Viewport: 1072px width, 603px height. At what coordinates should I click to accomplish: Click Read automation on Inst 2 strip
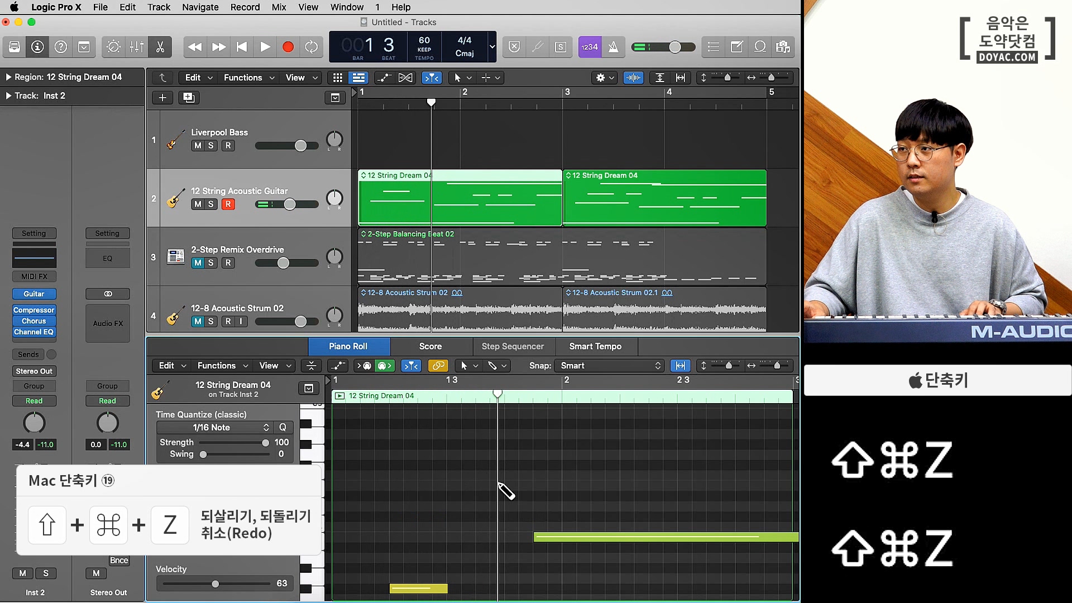coord(34,401)
